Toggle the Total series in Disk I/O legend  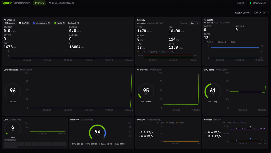pos(160,123)
